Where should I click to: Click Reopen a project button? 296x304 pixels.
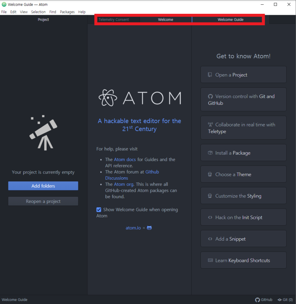(43, 201)
